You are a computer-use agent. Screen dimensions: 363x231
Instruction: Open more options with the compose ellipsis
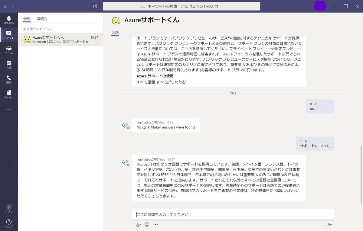tap(155, 225)
